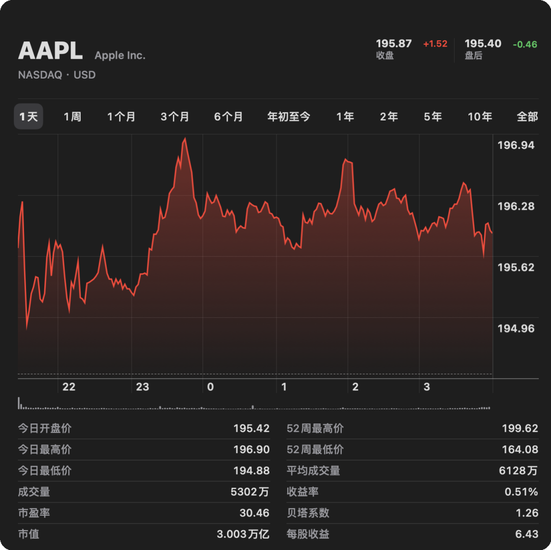551x550 pixels.
Task: Click closing price 195.87
Action: coord(393,43)
